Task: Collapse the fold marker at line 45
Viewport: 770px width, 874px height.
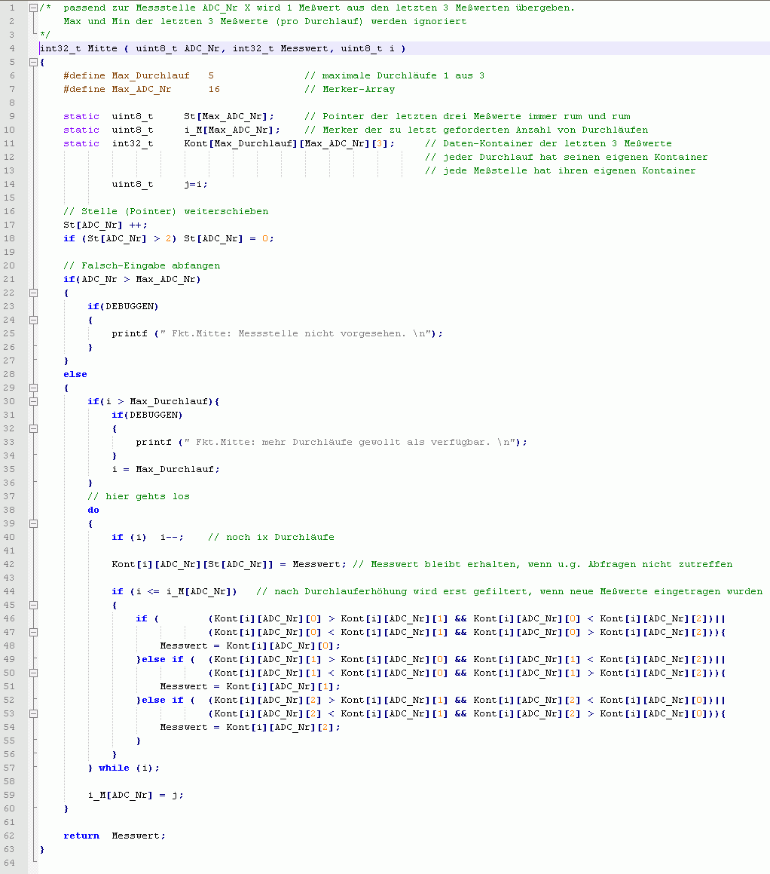Action: pos(33,605)
